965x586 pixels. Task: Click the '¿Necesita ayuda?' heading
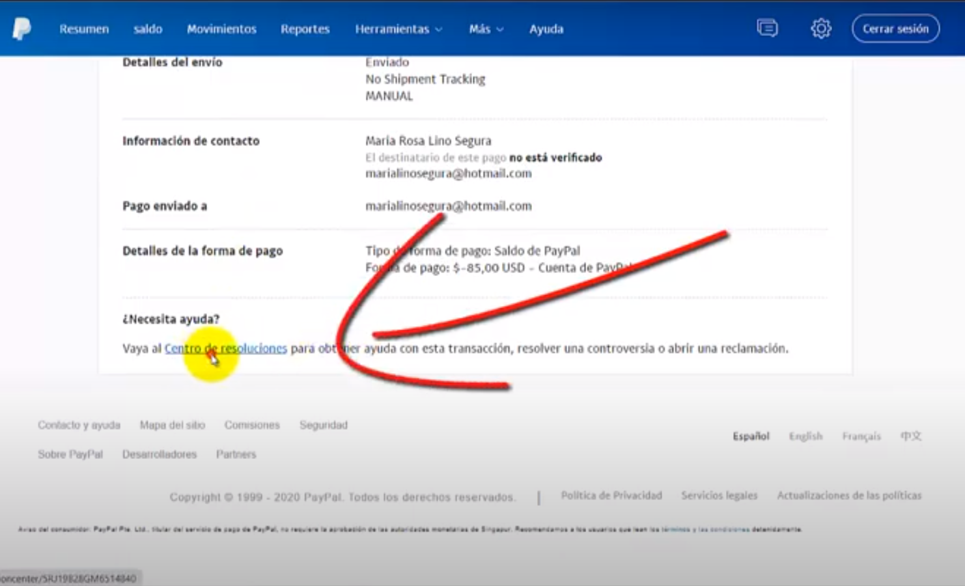[171, 319]
